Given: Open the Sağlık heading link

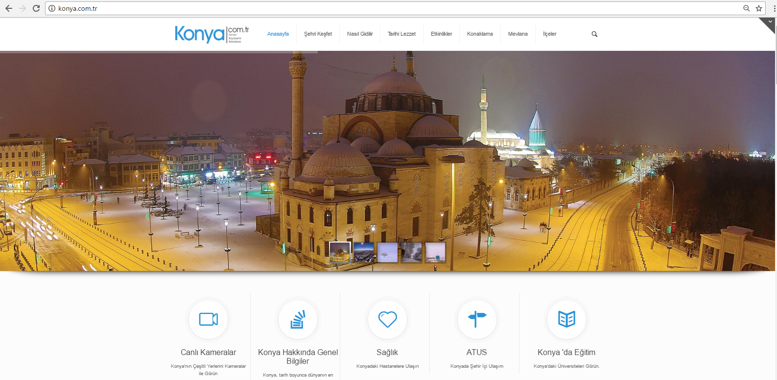Looking at the screenshot, I should (387, 352).
